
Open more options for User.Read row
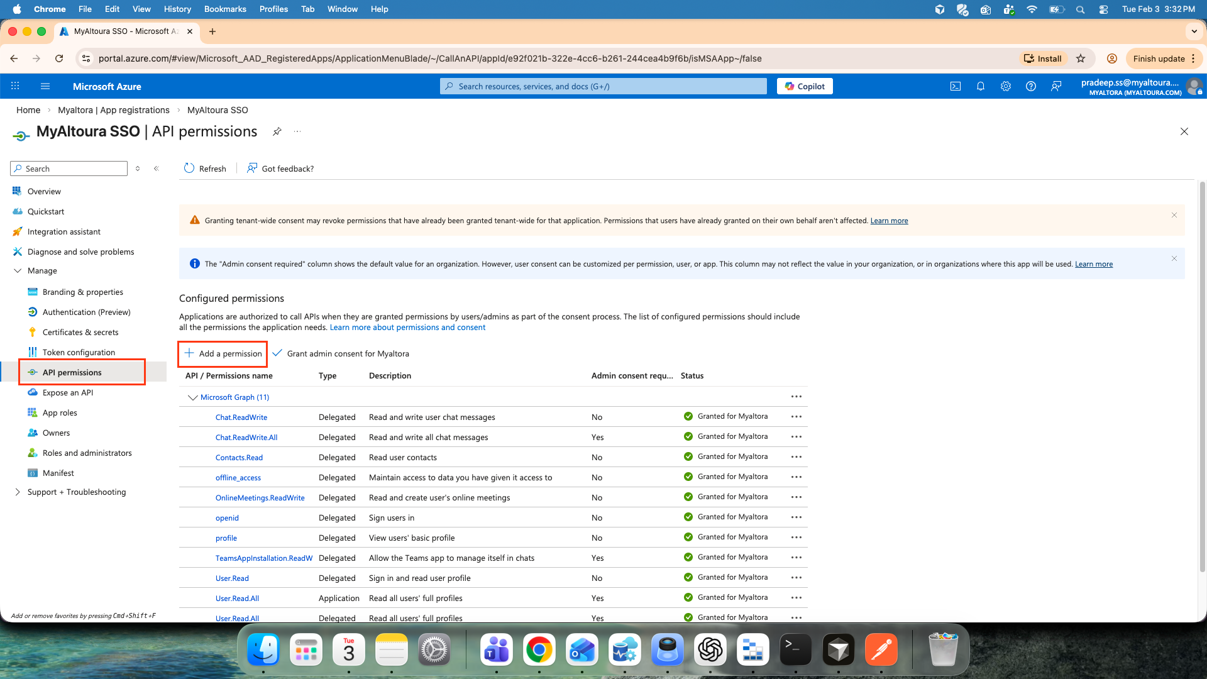796,578
